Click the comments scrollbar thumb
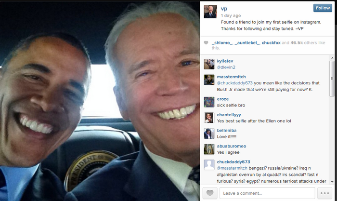337x201 pixels. coord(332,79)
